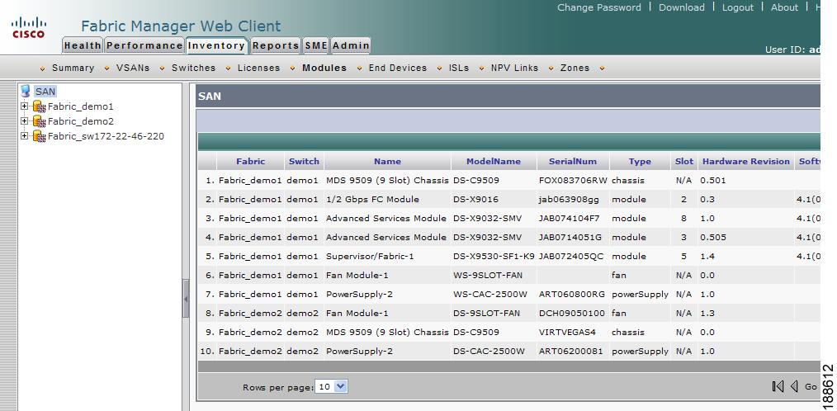Open the NPV Links inventory page

pos(514,68)
